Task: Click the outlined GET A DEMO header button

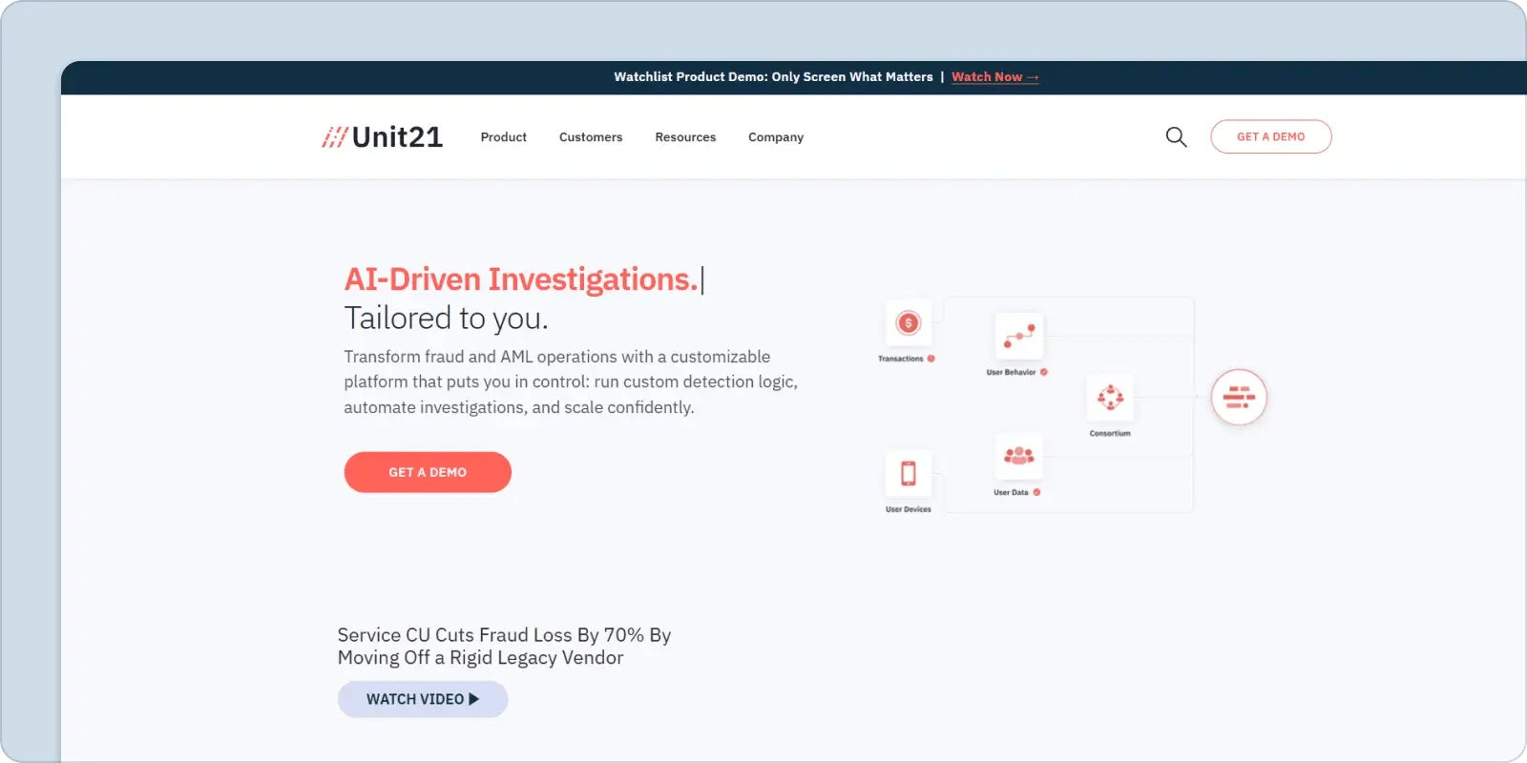Action: pyautogui.click(x=1271, y=136)
